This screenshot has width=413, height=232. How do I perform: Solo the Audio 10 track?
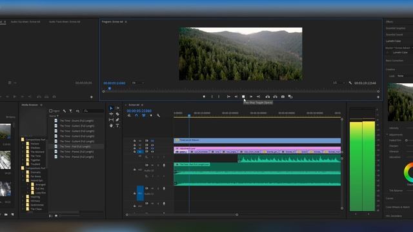tap(158, 165)
